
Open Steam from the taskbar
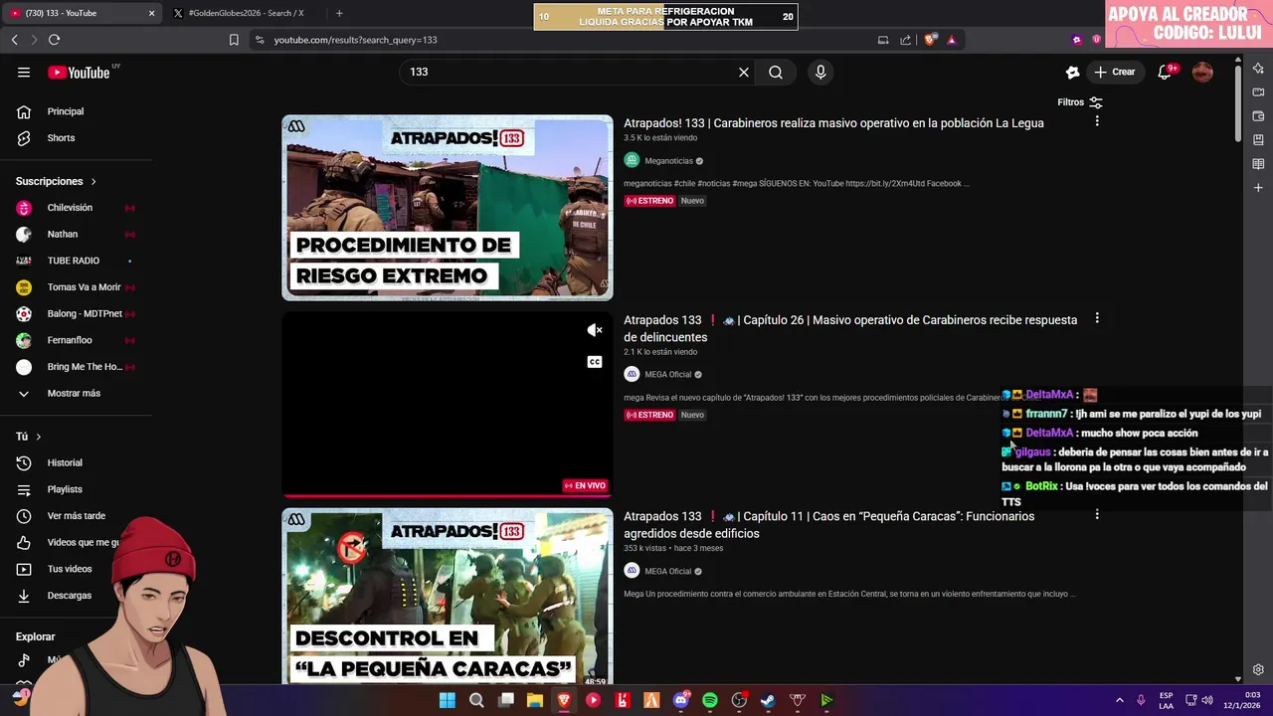coord(768,700)
